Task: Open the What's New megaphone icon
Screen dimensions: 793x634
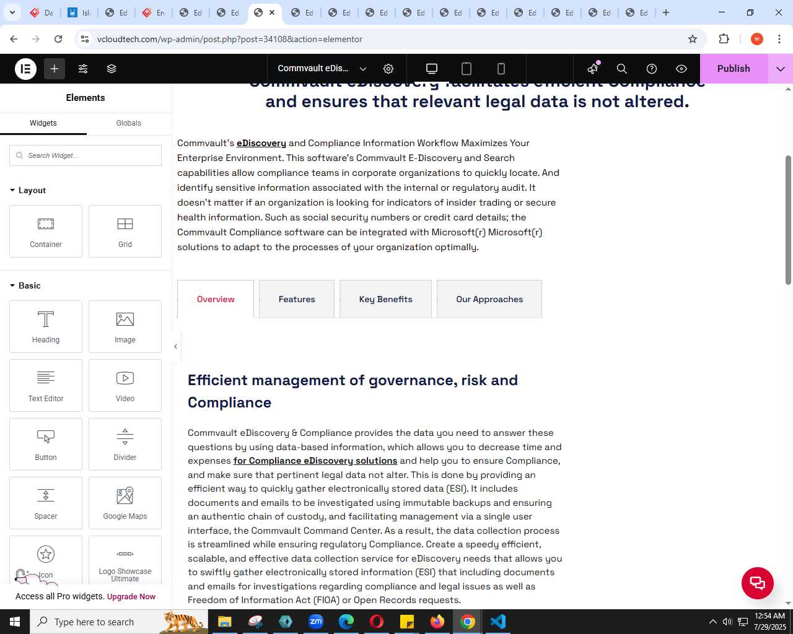Action: pyautogui.click(x=593, y=69)
